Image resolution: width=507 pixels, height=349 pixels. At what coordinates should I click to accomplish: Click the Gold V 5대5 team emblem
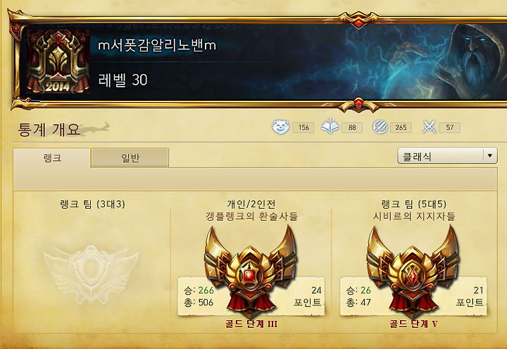pyautogui.click(x=412, y=271)
